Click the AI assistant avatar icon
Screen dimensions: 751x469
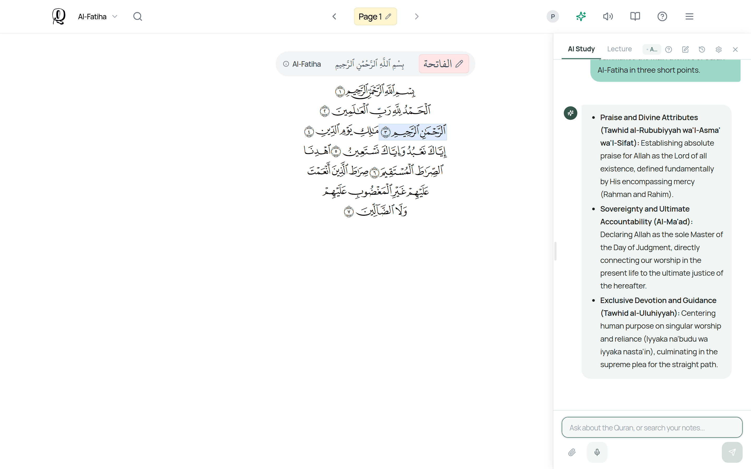(570, 113)
